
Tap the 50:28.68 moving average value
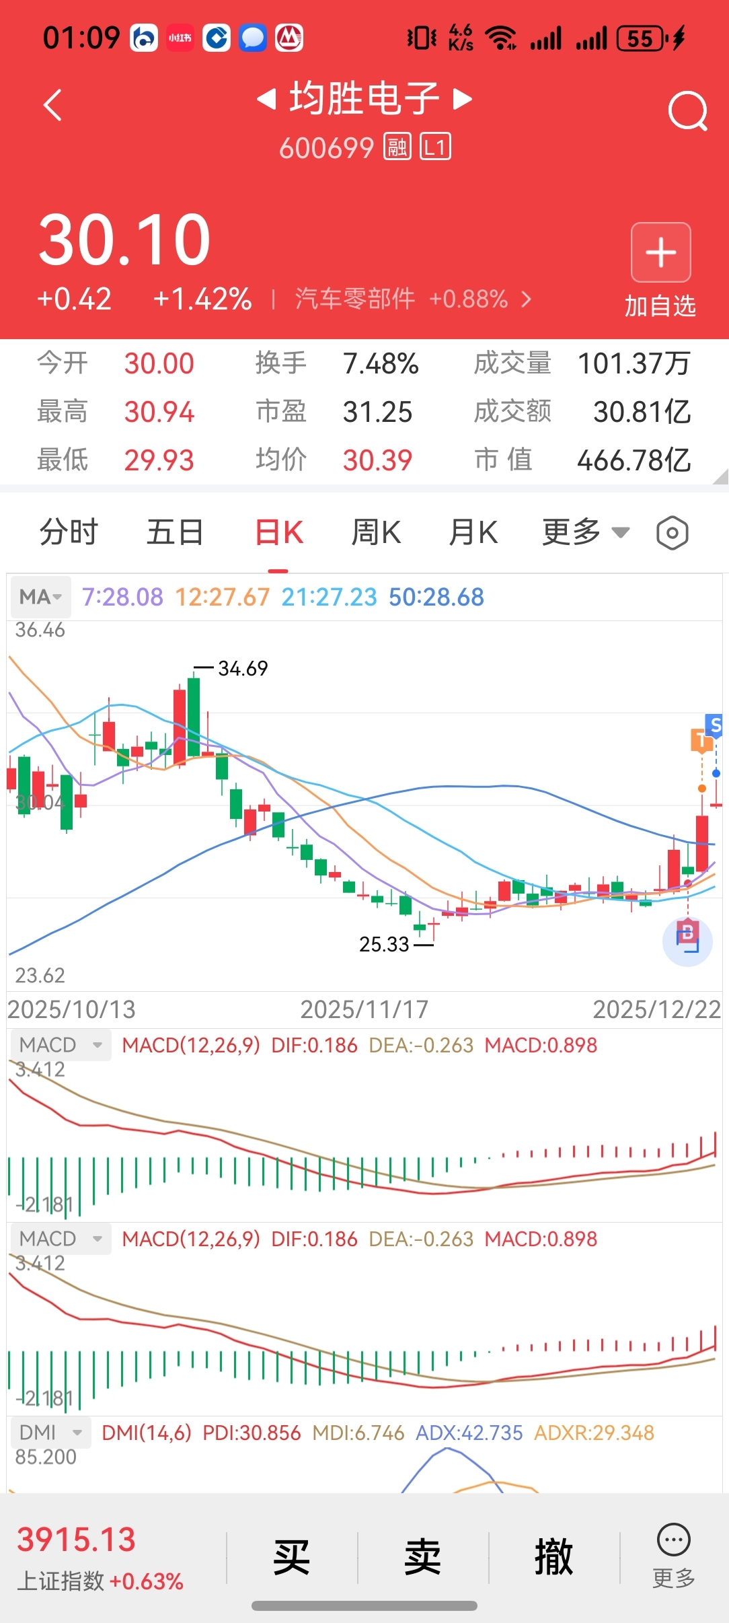(436, 598)
